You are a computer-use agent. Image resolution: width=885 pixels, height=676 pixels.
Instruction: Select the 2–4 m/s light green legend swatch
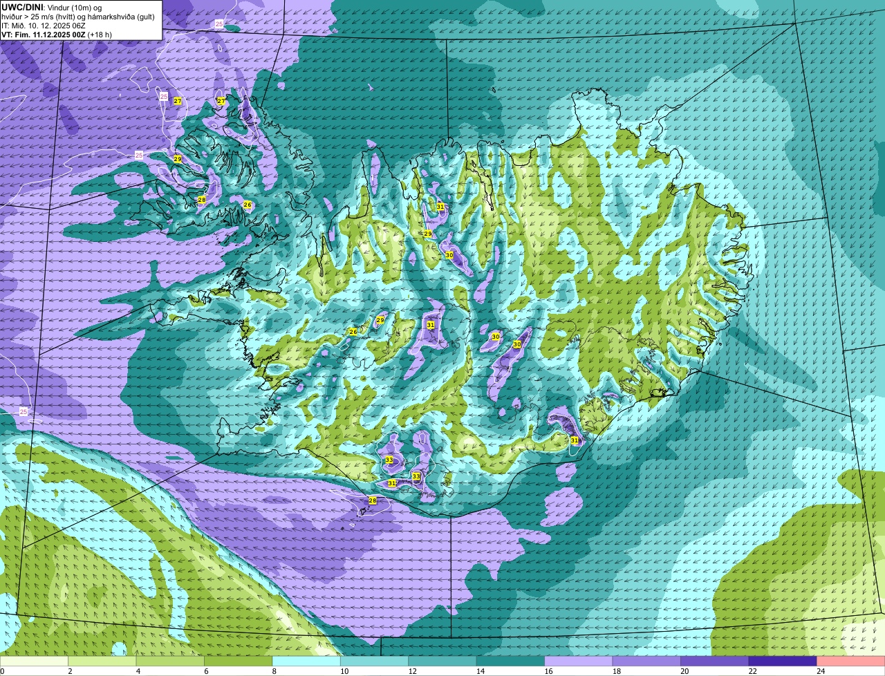[x=104, y=661]
